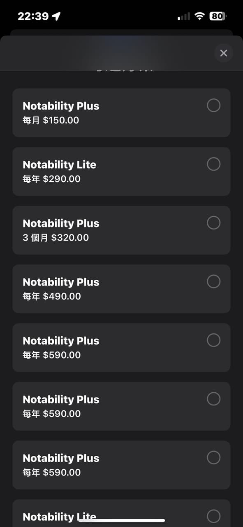Select the second Notability Plus $590 yearly option
The height and width of the screenshot is (527, 243).
coord(213,398)
